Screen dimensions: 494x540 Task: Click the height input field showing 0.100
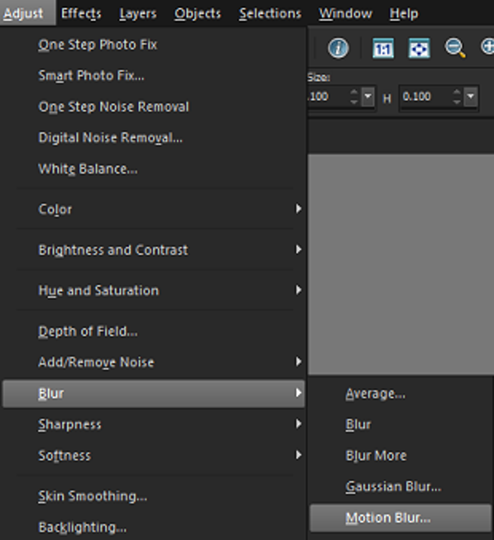(x=424, y=97)
